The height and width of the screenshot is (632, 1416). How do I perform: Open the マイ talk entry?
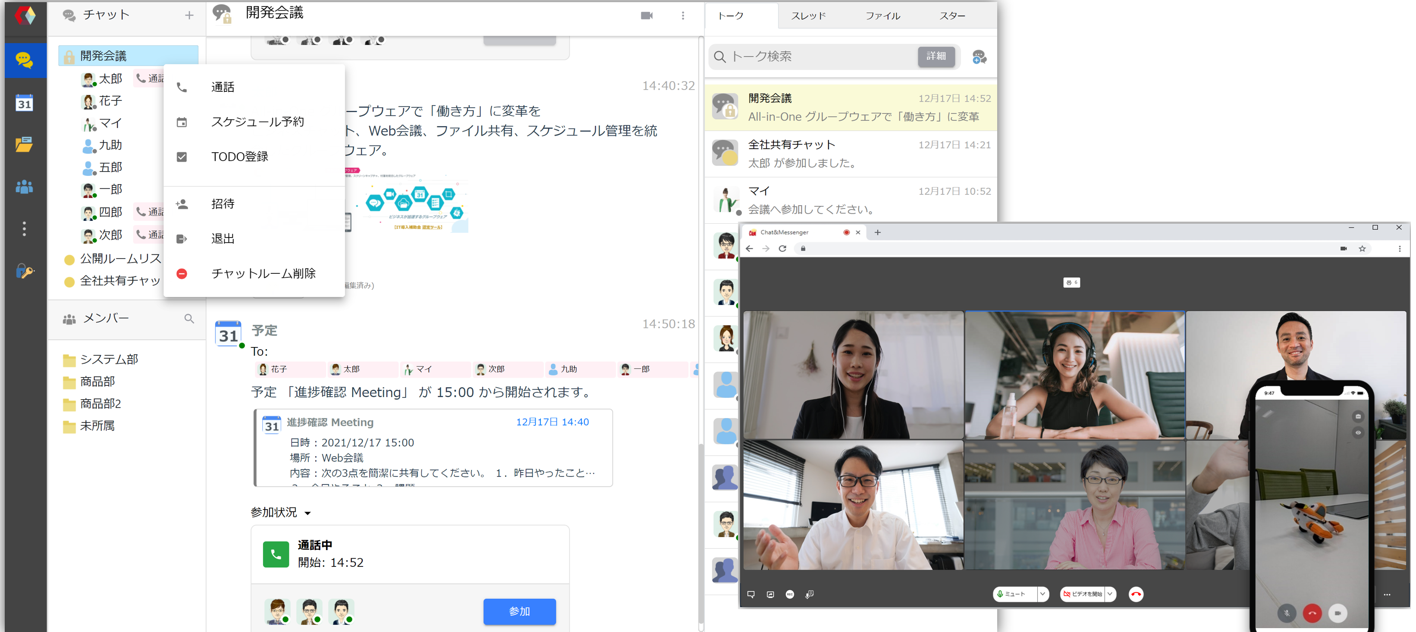pyautogui.click(x=851, y=200)
